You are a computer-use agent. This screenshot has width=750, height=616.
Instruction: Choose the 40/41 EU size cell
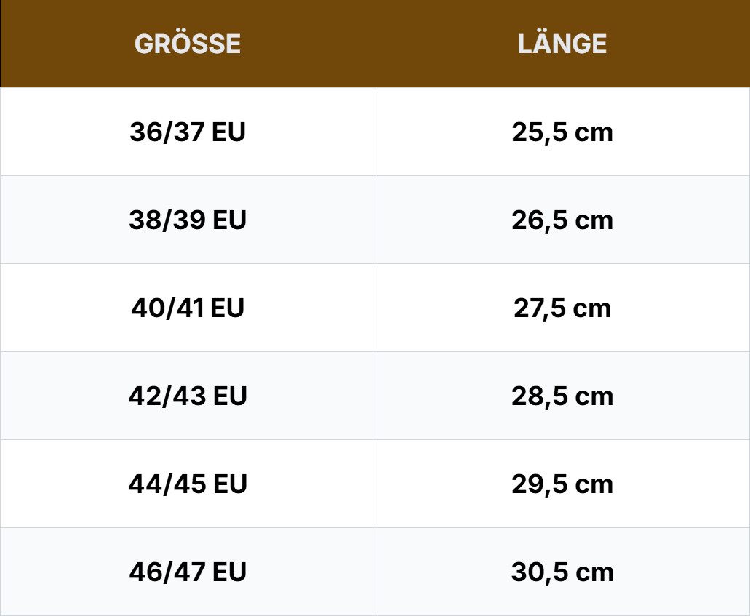tap(188, 308)
